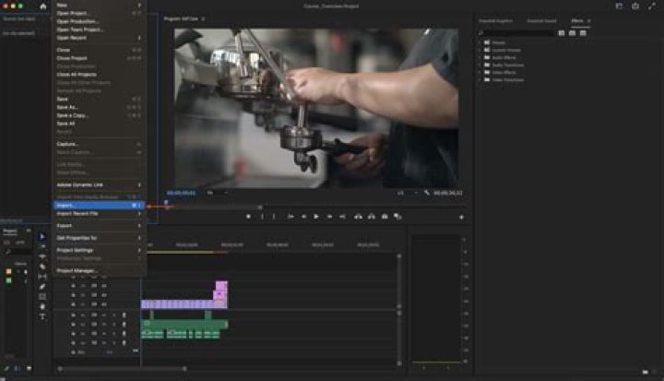Select the pink clip on top video track
The height and width of the screenshot is (381, 664).
(221, 285)
